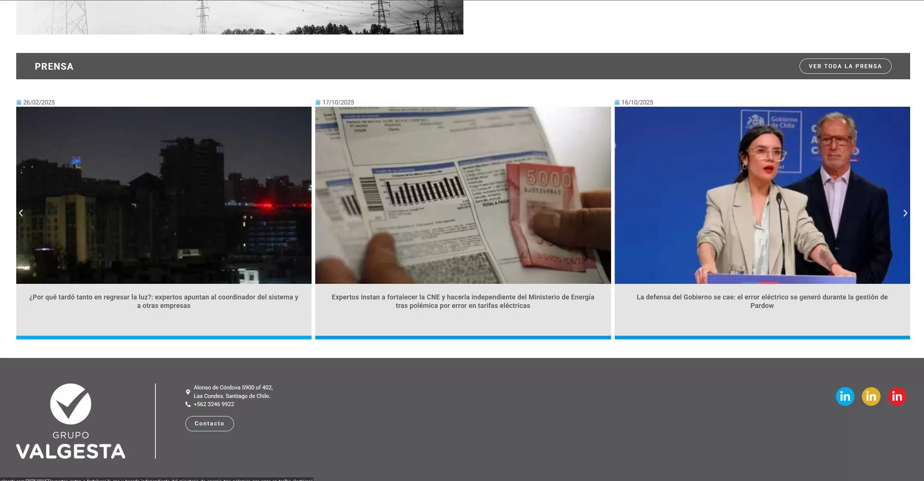Advance carousel with the next arrow
This screenshot has height=481, width=924.
click(905, 213)
